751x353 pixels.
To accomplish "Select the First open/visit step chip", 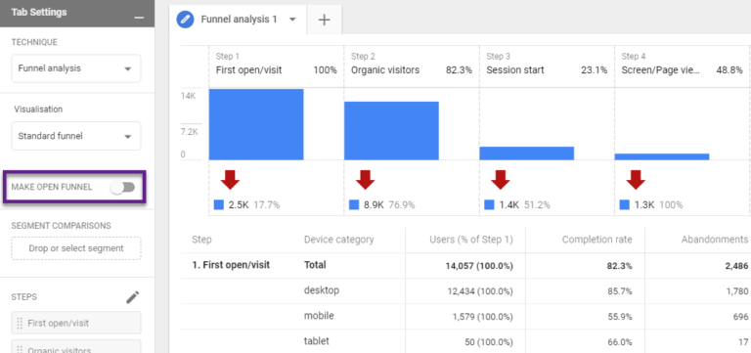I will (76, 323).
